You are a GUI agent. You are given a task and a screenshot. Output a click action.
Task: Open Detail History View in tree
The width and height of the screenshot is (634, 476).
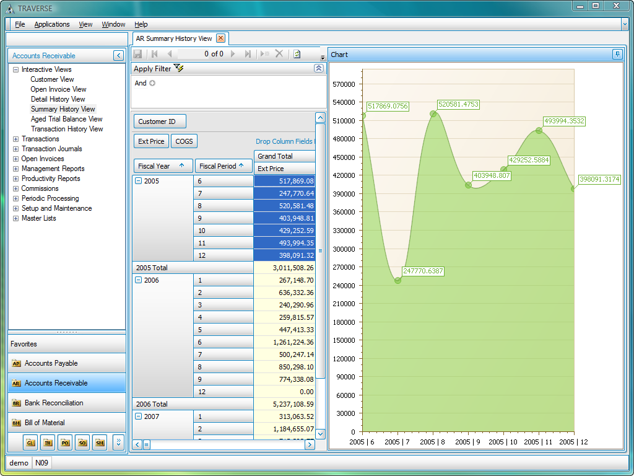point(58,99)
